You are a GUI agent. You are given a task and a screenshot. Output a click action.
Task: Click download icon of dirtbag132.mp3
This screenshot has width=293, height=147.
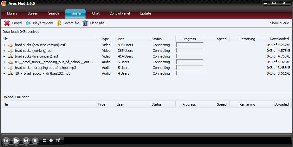(11, 73)
